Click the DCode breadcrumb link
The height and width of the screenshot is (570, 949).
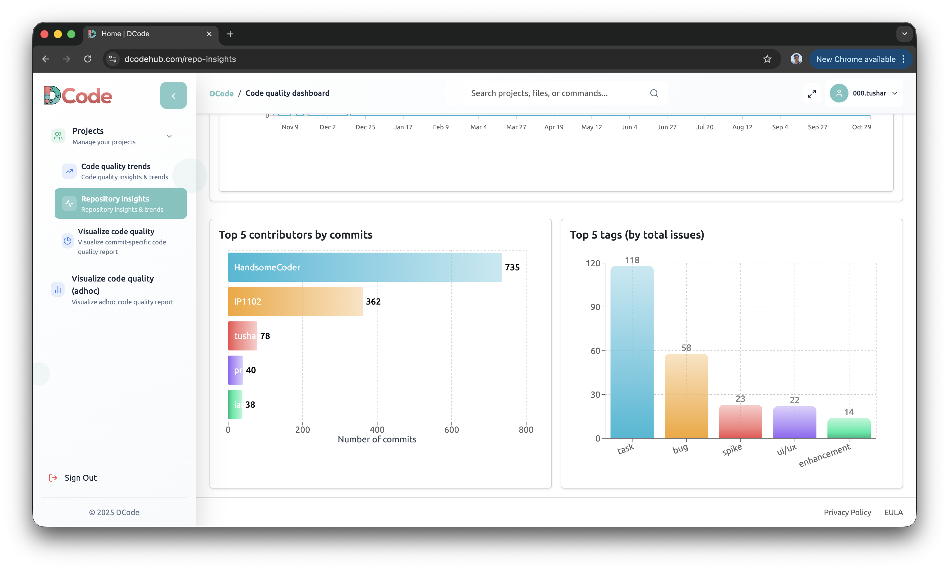(221, 93)
